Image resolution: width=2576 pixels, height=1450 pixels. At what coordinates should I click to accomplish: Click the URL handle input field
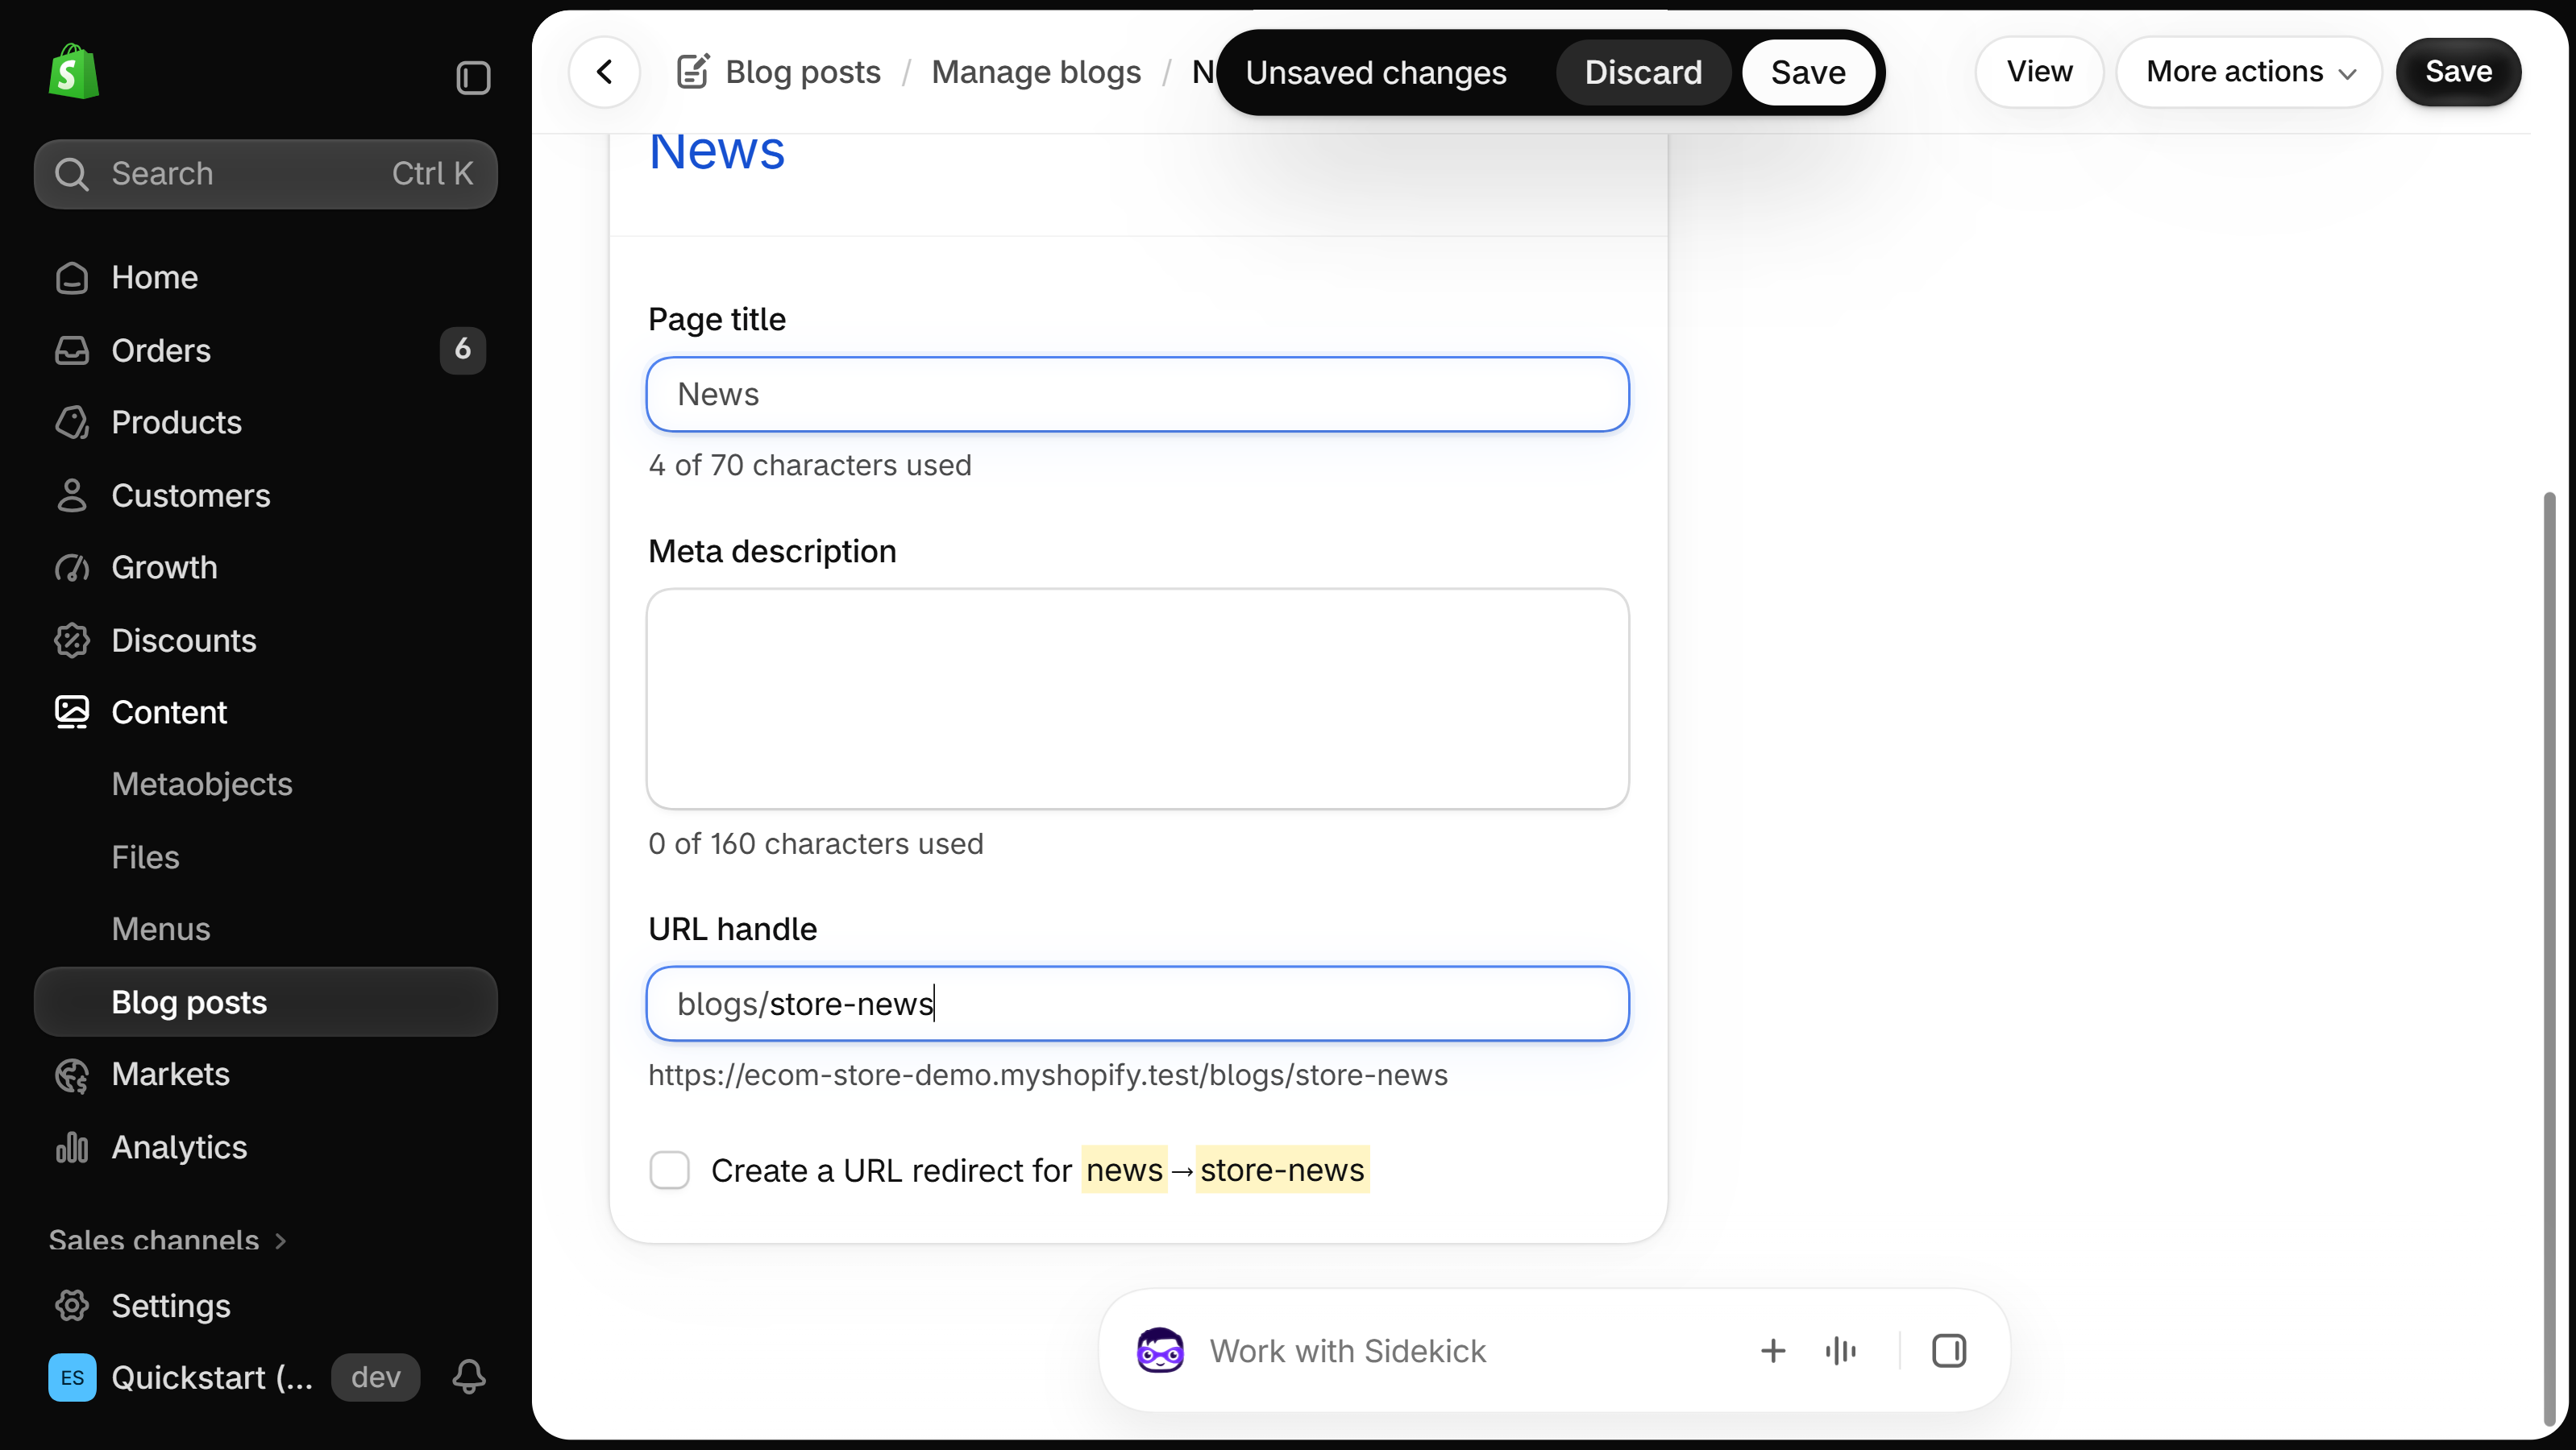click(1138, 1003)
